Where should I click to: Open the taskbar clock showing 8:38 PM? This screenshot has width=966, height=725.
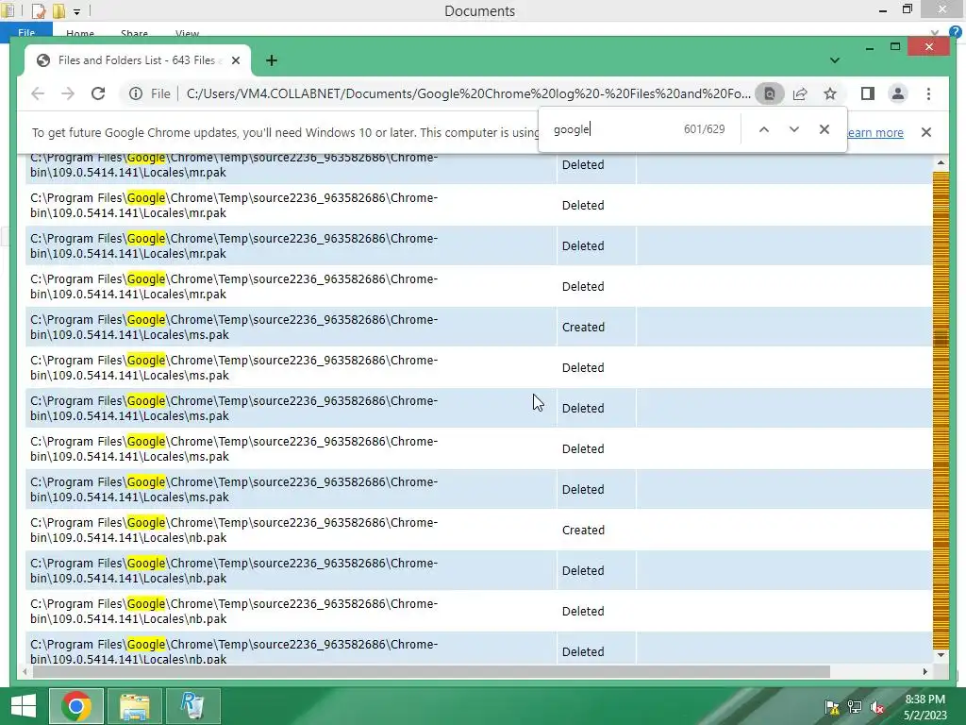(924, 707)
